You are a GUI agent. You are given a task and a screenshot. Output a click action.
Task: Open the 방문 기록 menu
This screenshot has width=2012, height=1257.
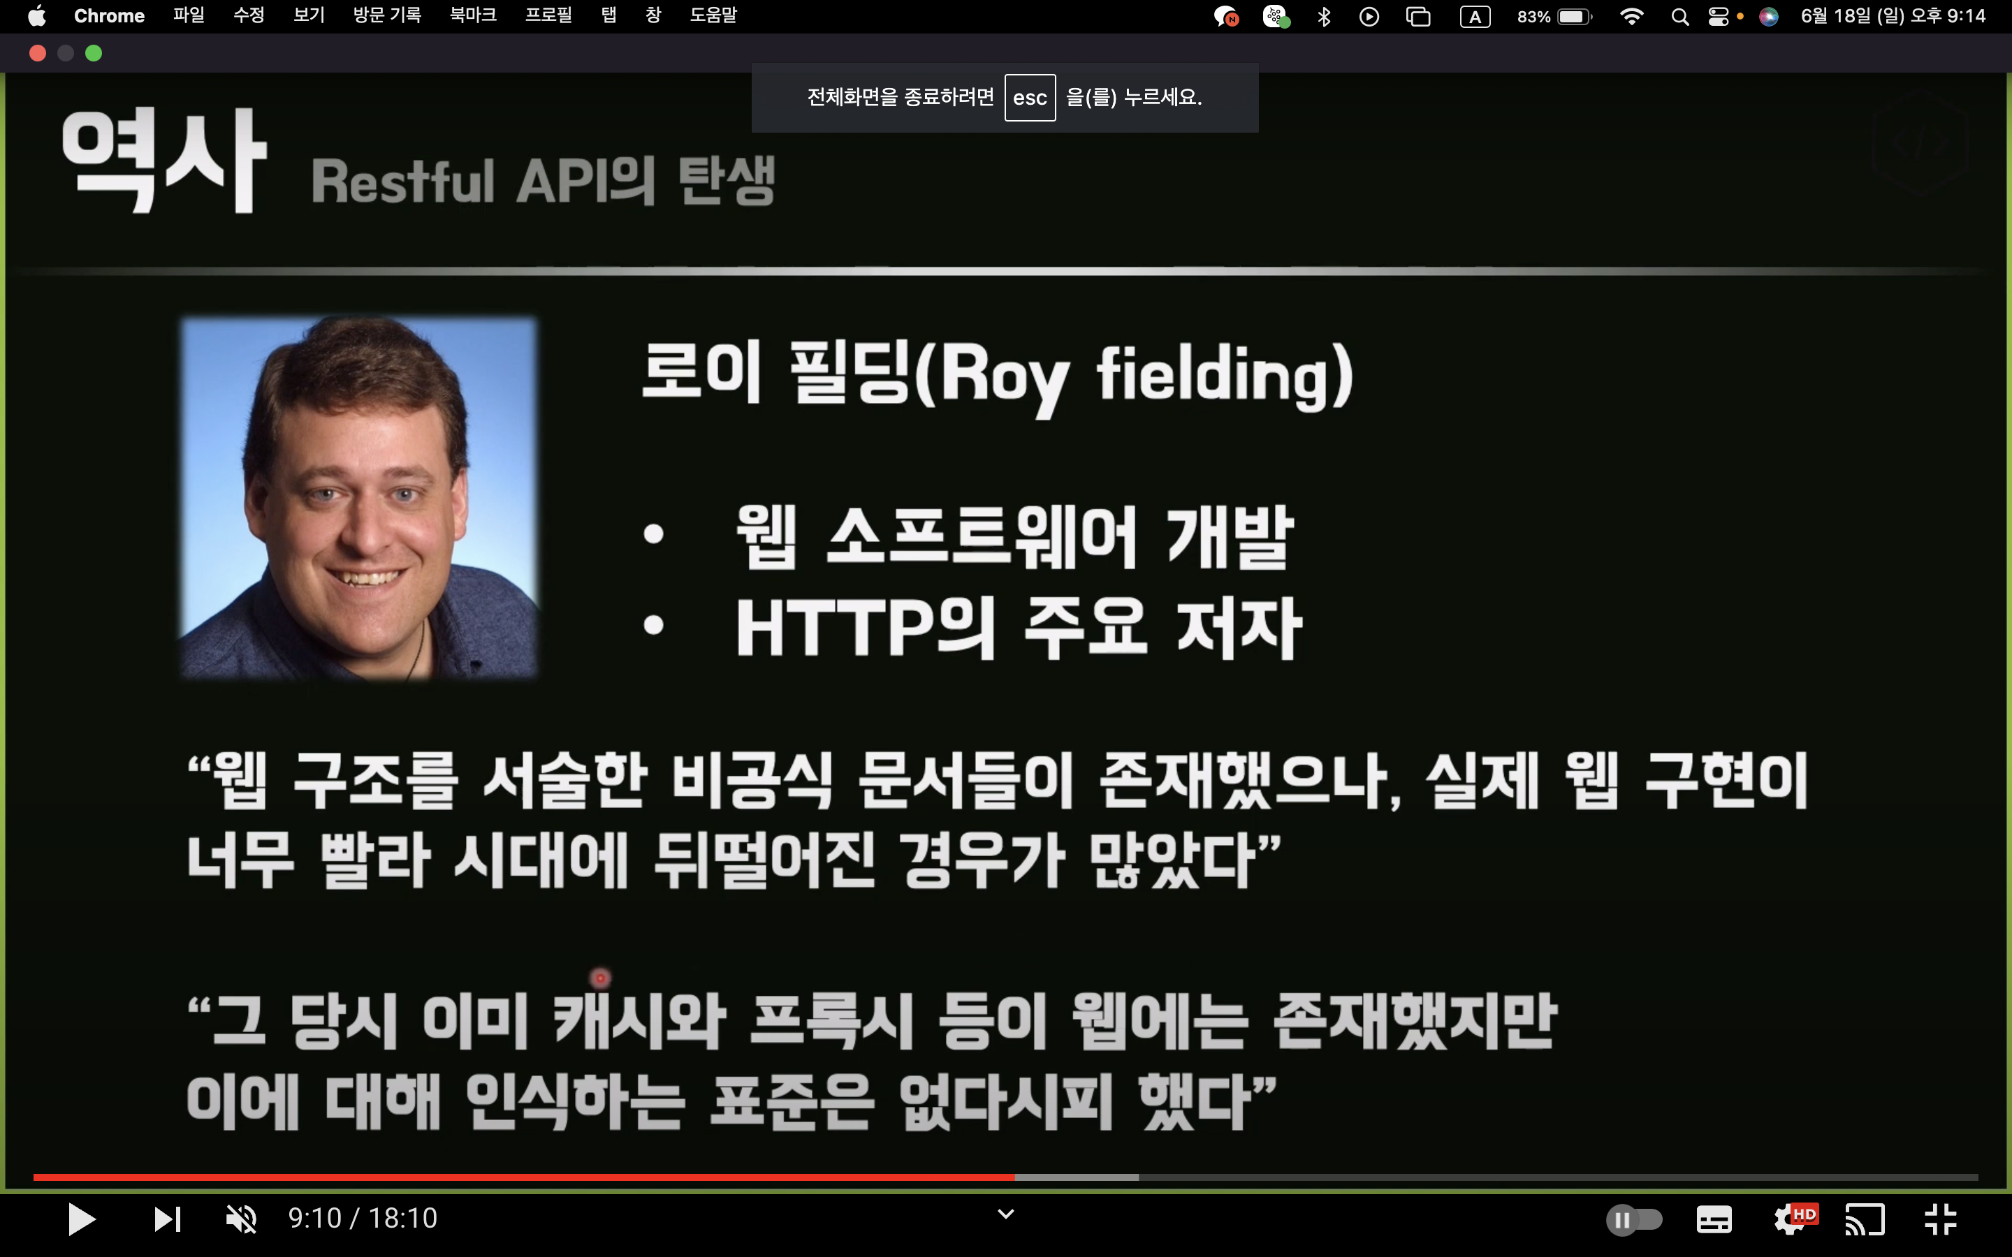(386, 16)
